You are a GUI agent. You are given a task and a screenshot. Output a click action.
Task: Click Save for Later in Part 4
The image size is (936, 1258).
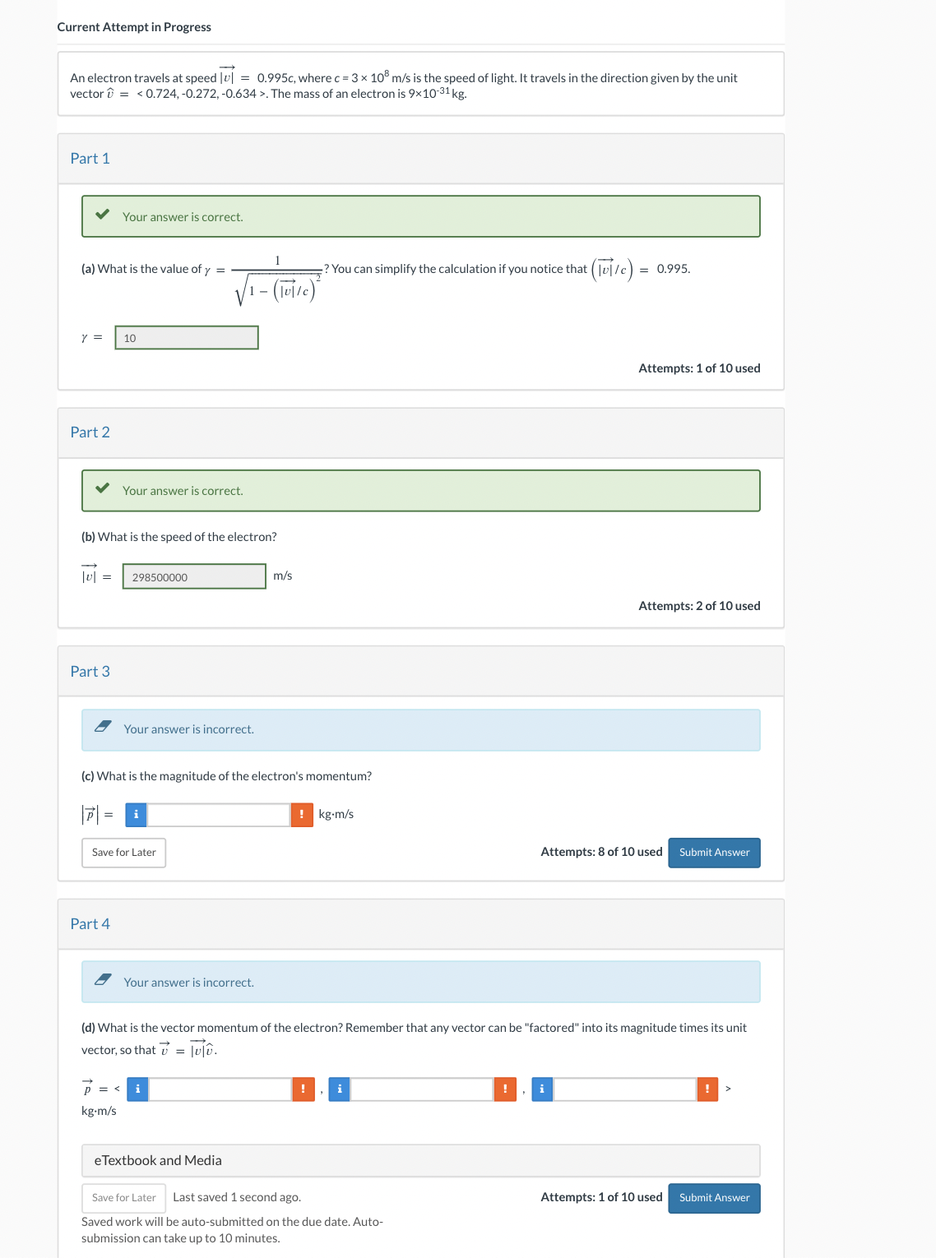point(123,1198)
